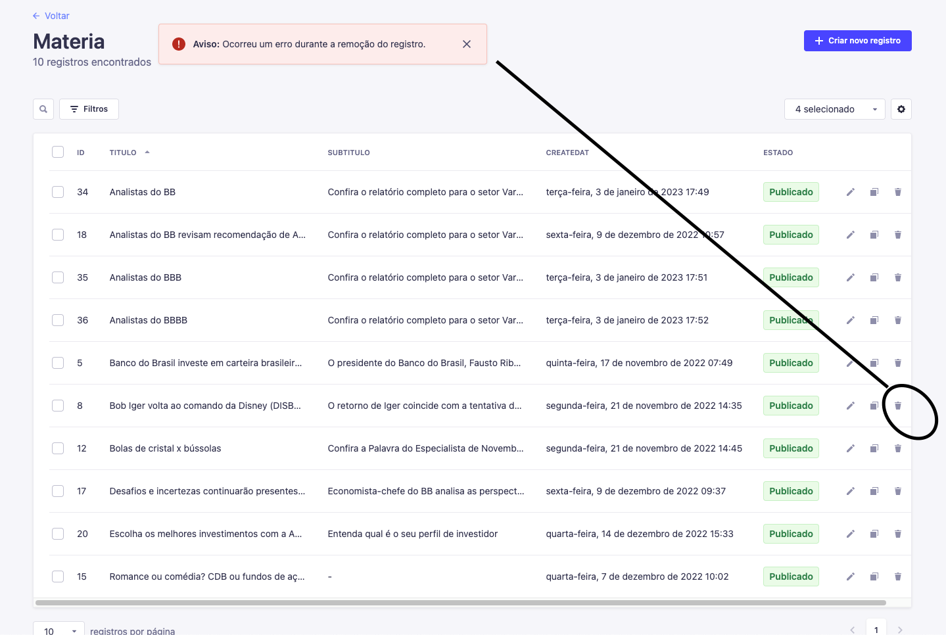The image size is (946, 635).
Task: Open the Filtros menu
Action: [x=88, y=108]
